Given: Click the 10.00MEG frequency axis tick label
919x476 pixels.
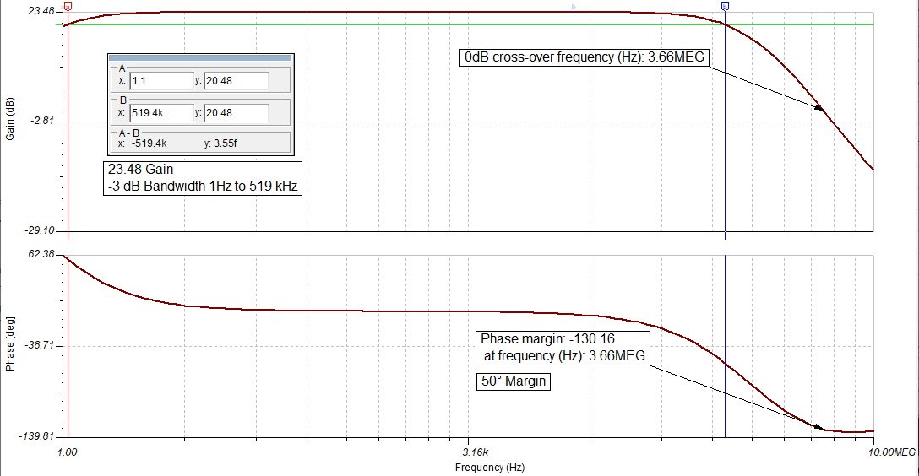Looking at the screenshot, I should (x=891, y=452).
